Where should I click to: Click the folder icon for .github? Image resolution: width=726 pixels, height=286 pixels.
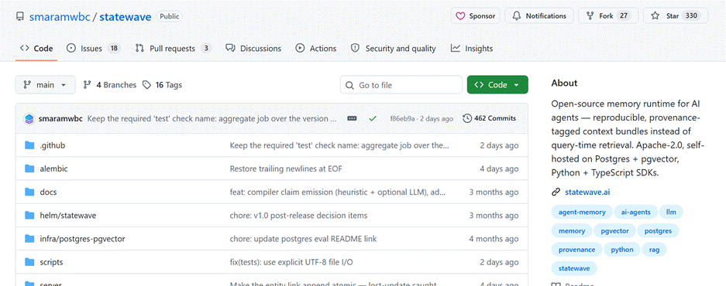[x=29, y=145]
